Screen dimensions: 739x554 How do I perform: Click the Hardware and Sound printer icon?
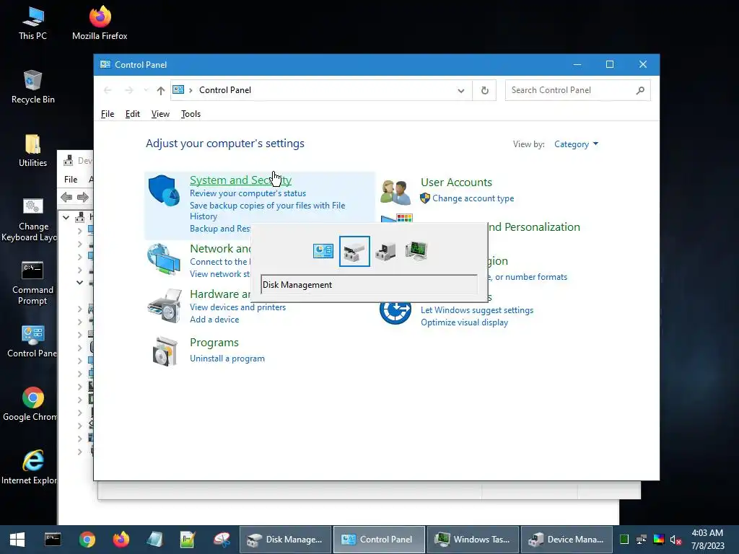[164, 306]
